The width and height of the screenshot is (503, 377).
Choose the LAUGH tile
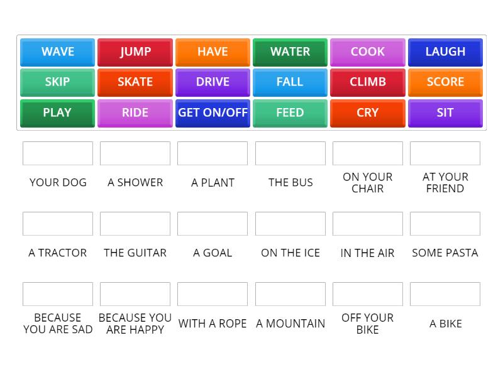[445, 52]
